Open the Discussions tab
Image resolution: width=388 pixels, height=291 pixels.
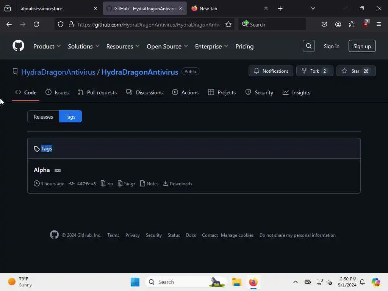click(144, 92)
